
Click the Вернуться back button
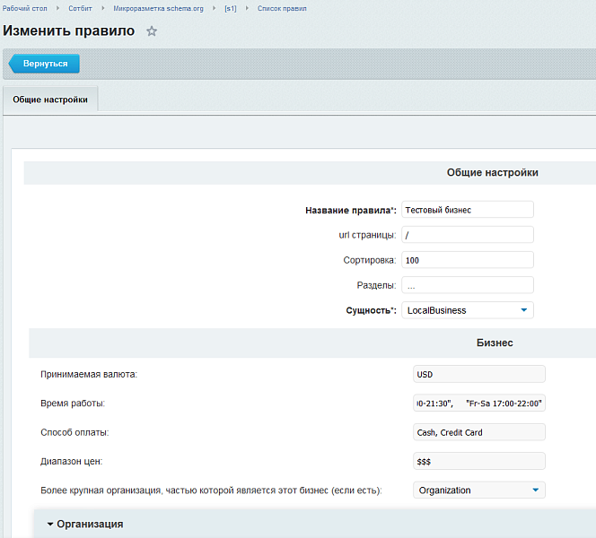45,64
